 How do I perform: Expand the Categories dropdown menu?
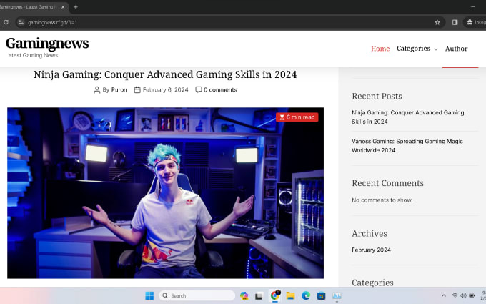click(x=417, y=49)
